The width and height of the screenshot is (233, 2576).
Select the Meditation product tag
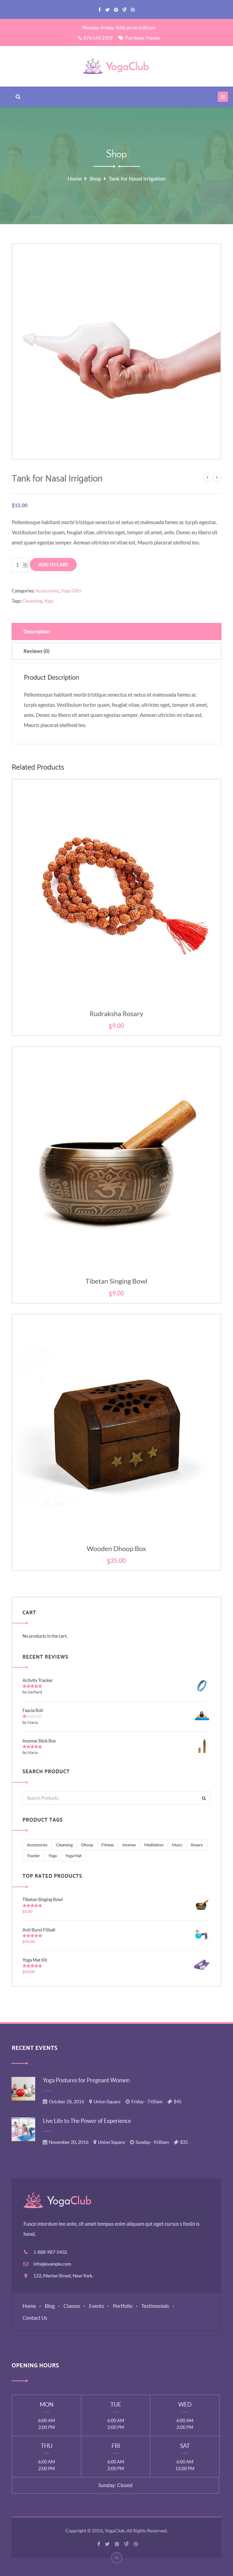point(153,1845)
